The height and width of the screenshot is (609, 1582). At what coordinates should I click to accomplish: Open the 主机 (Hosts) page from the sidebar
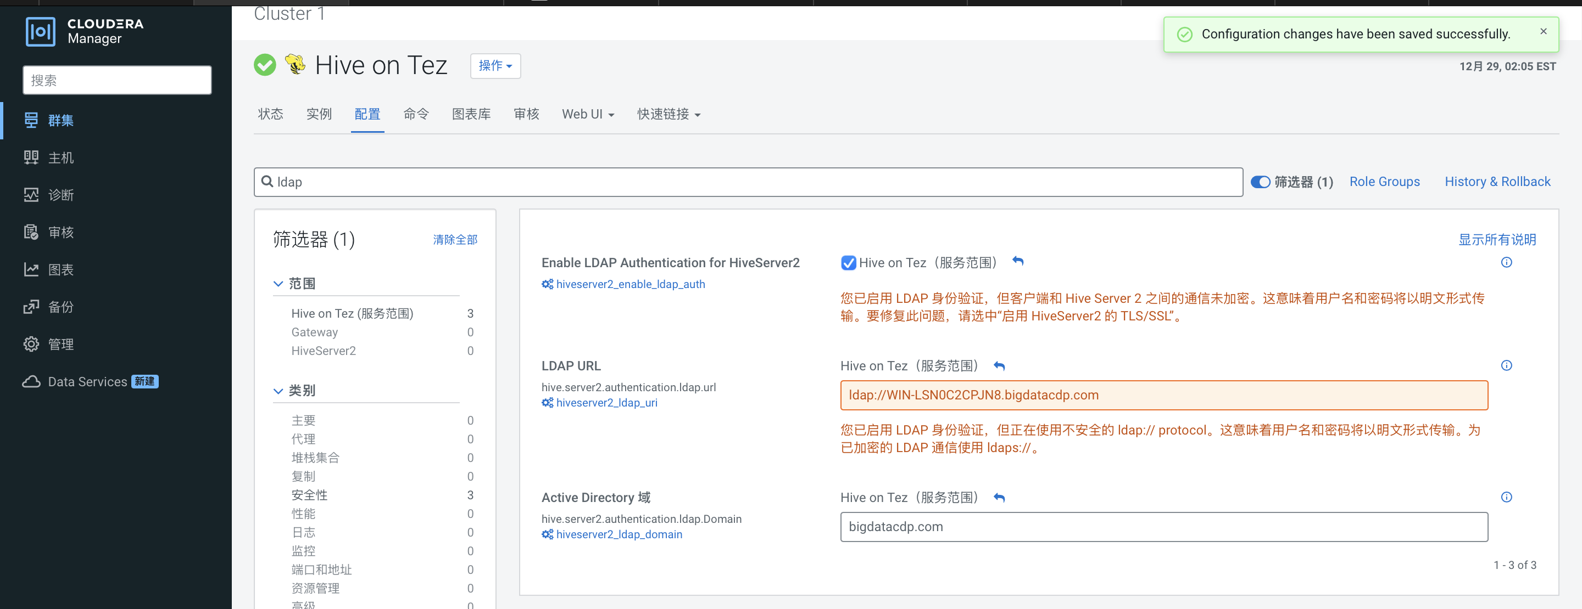(60, 157)
